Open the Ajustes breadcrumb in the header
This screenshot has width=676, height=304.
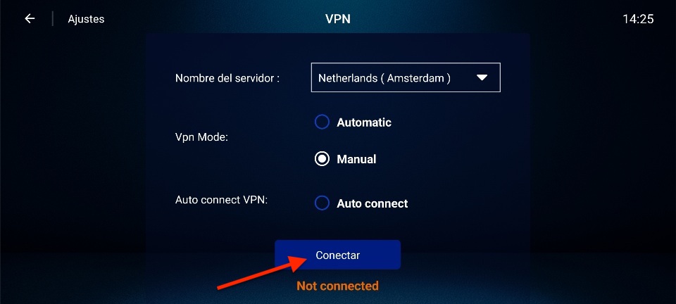point(86,19)
